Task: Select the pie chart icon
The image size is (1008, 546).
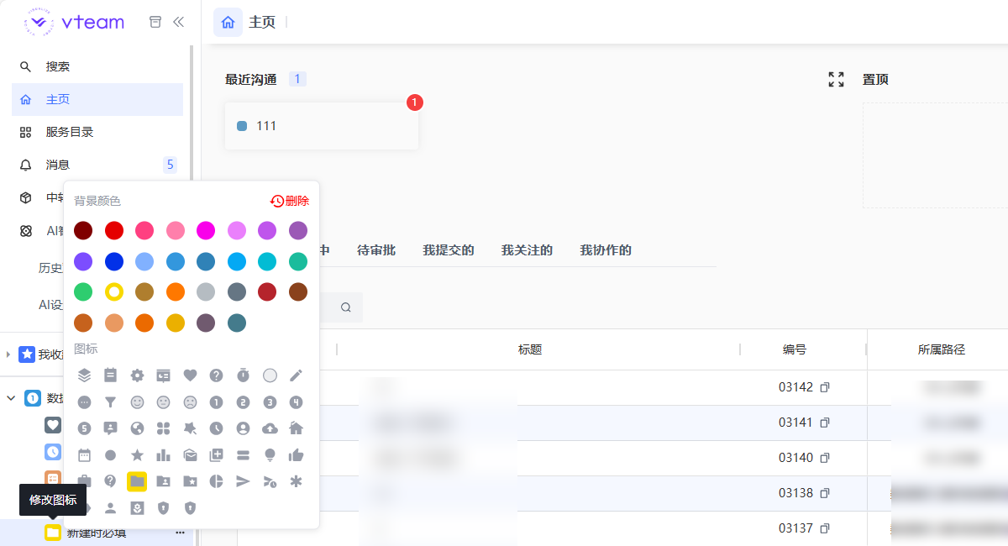Action: click(x=216, y=481)
